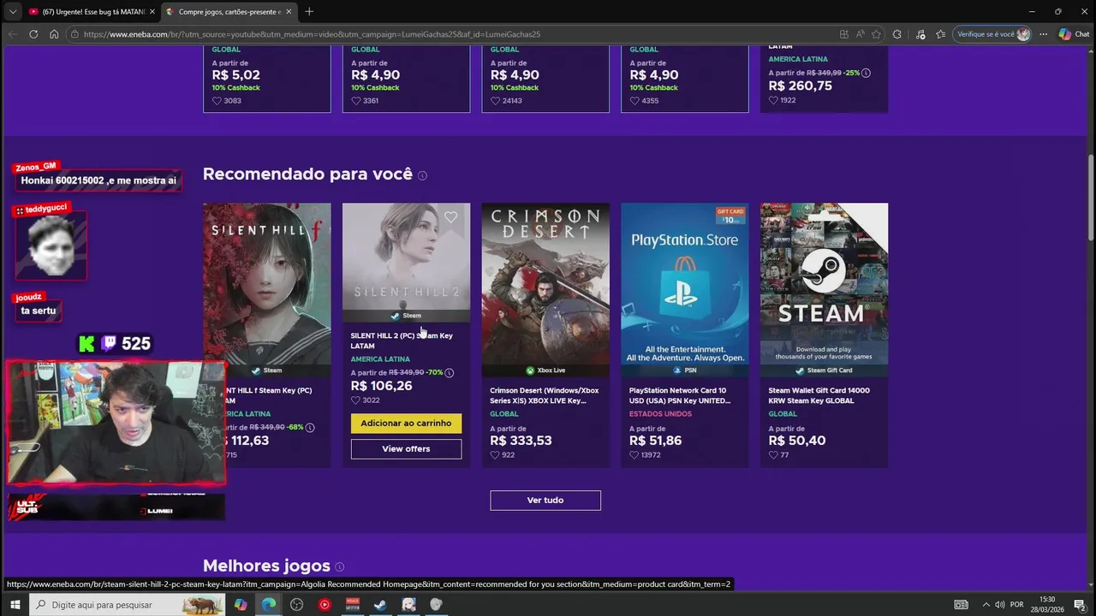Go back to previous page
This screenshot has width=1096, height=616.
(x=12, y=34)
